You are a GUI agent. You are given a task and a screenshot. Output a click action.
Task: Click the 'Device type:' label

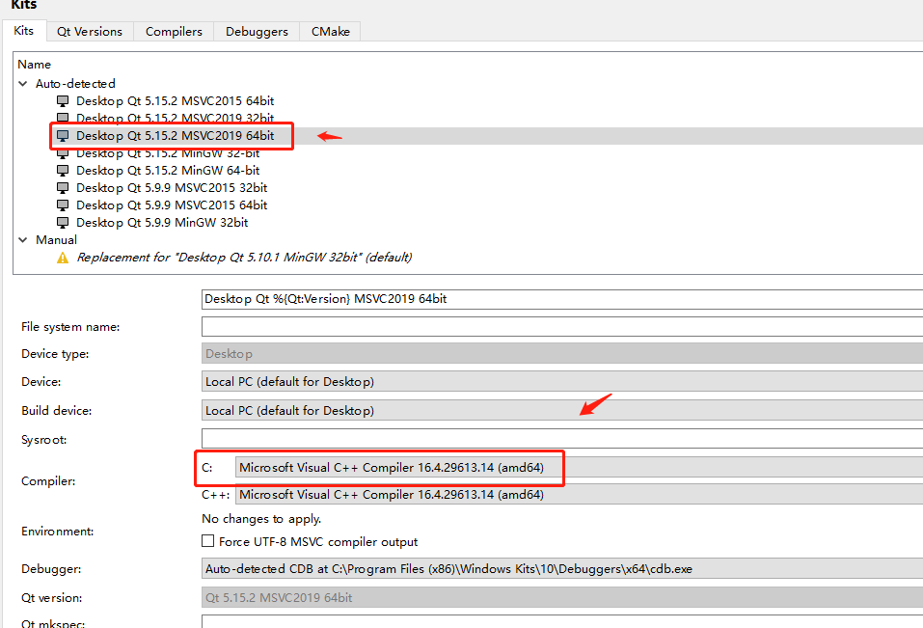pyautogui.click(x=55, y=354)
